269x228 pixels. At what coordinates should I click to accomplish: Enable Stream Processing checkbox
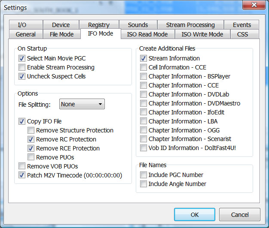(x=22, y=67)
